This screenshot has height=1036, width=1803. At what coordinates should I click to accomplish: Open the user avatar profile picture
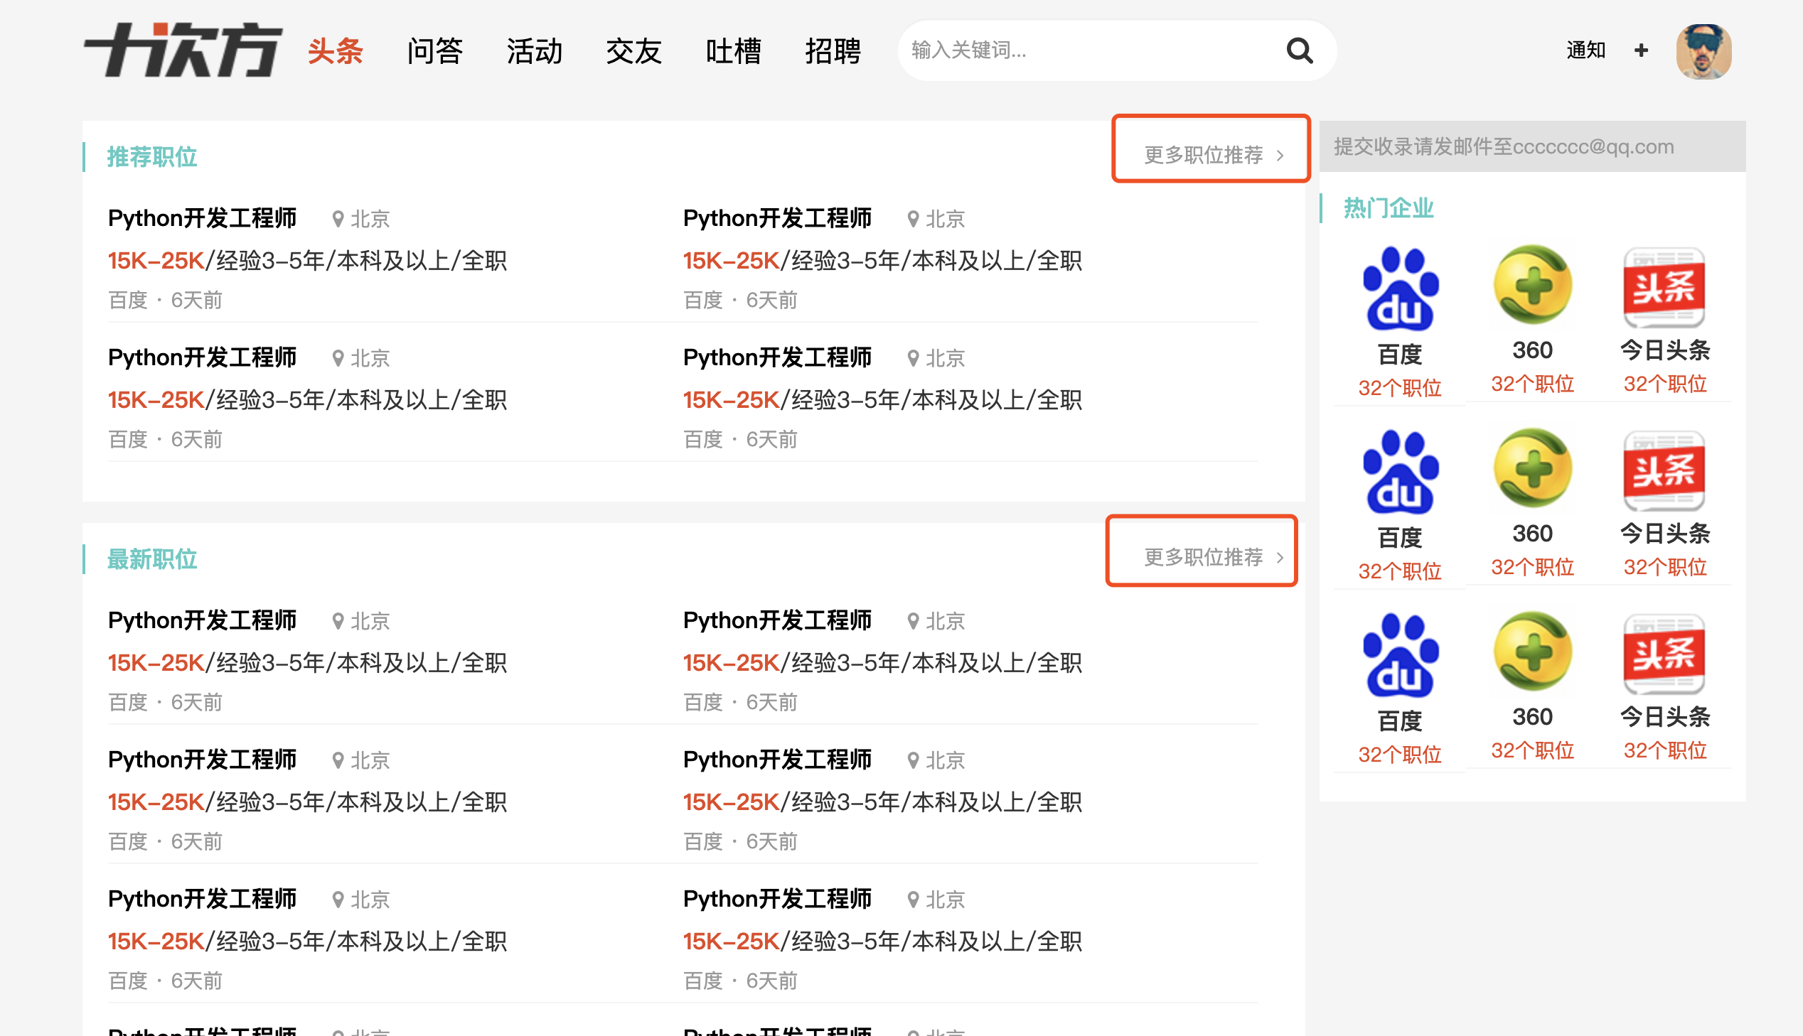tap(1703, 51)
